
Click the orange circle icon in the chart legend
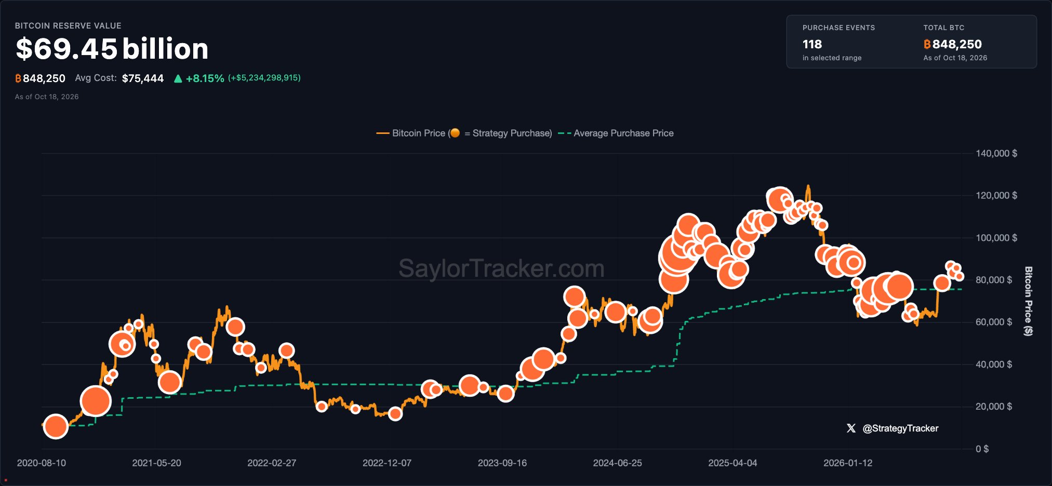(x=455, y=133)
